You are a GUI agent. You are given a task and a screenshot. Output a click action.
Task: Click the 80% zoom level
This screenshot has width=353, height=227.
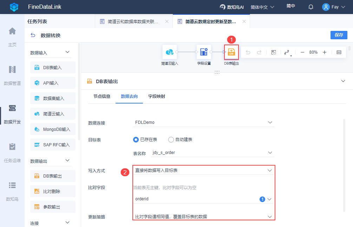313,52
